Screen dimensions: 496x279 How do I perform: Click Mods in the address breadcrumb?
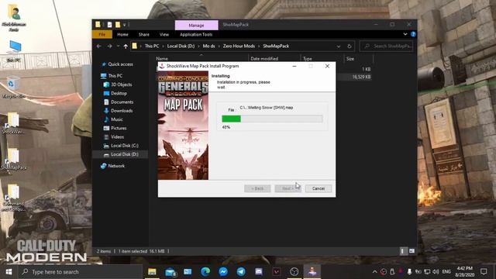[x=208, y=46]
